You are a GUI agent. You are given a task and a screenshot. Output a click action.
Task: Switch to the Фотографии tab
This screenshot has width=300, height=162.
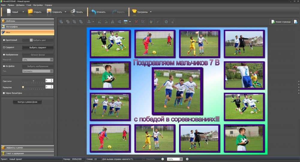[27, 27]
